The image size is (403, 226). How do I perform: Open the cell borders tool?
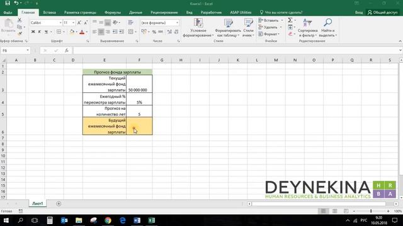pos(59,32)
